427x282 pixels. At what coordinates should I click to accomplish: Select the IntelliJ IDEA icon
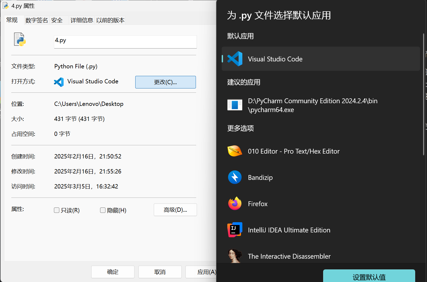click(x=235, y=230)
